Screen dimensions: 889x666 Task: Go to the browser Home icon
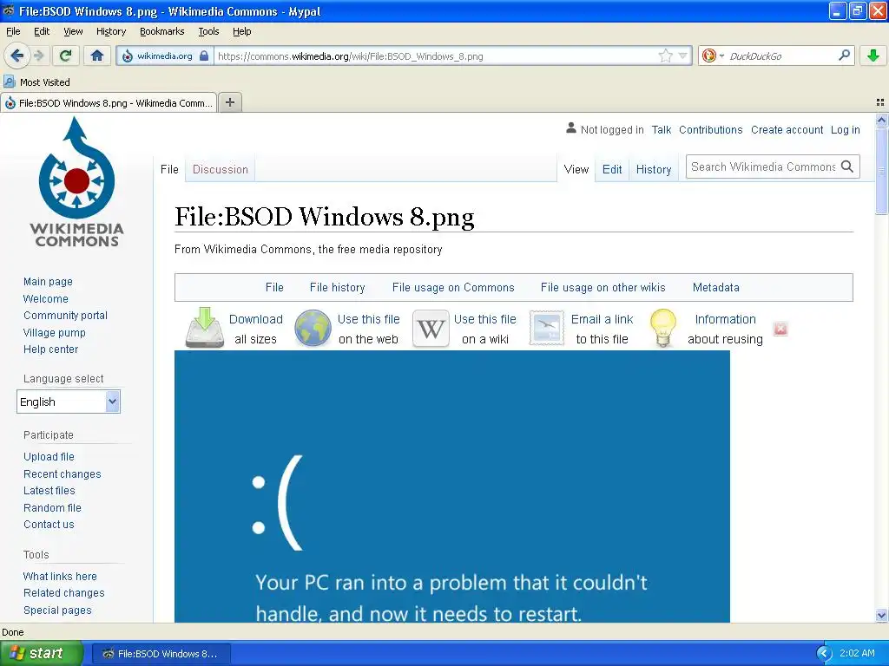[97, 55]
